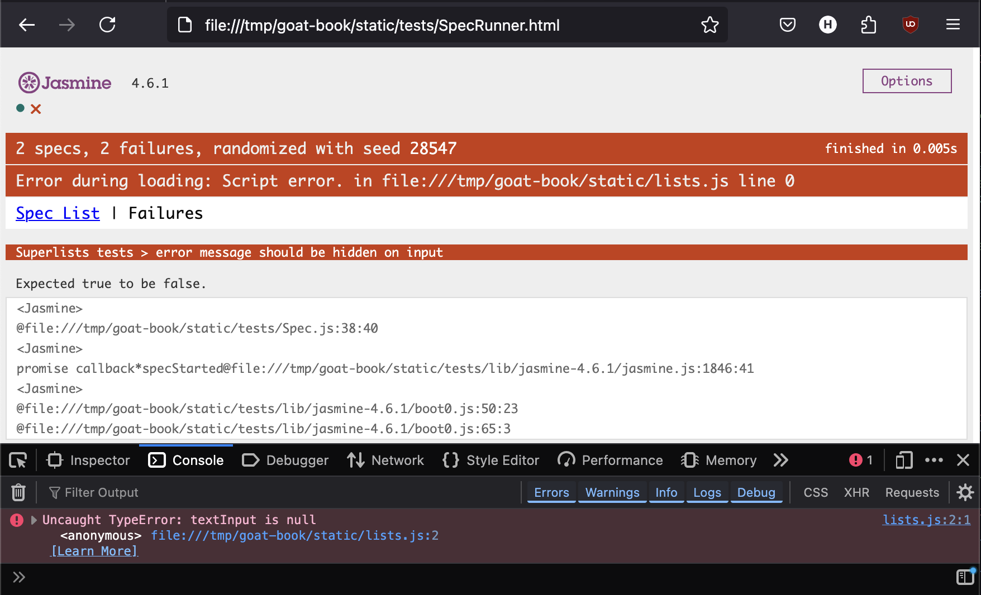Toggle the Info filter
Image resolution: width=981 pixels, height=595 pixels.
(666, 492)
